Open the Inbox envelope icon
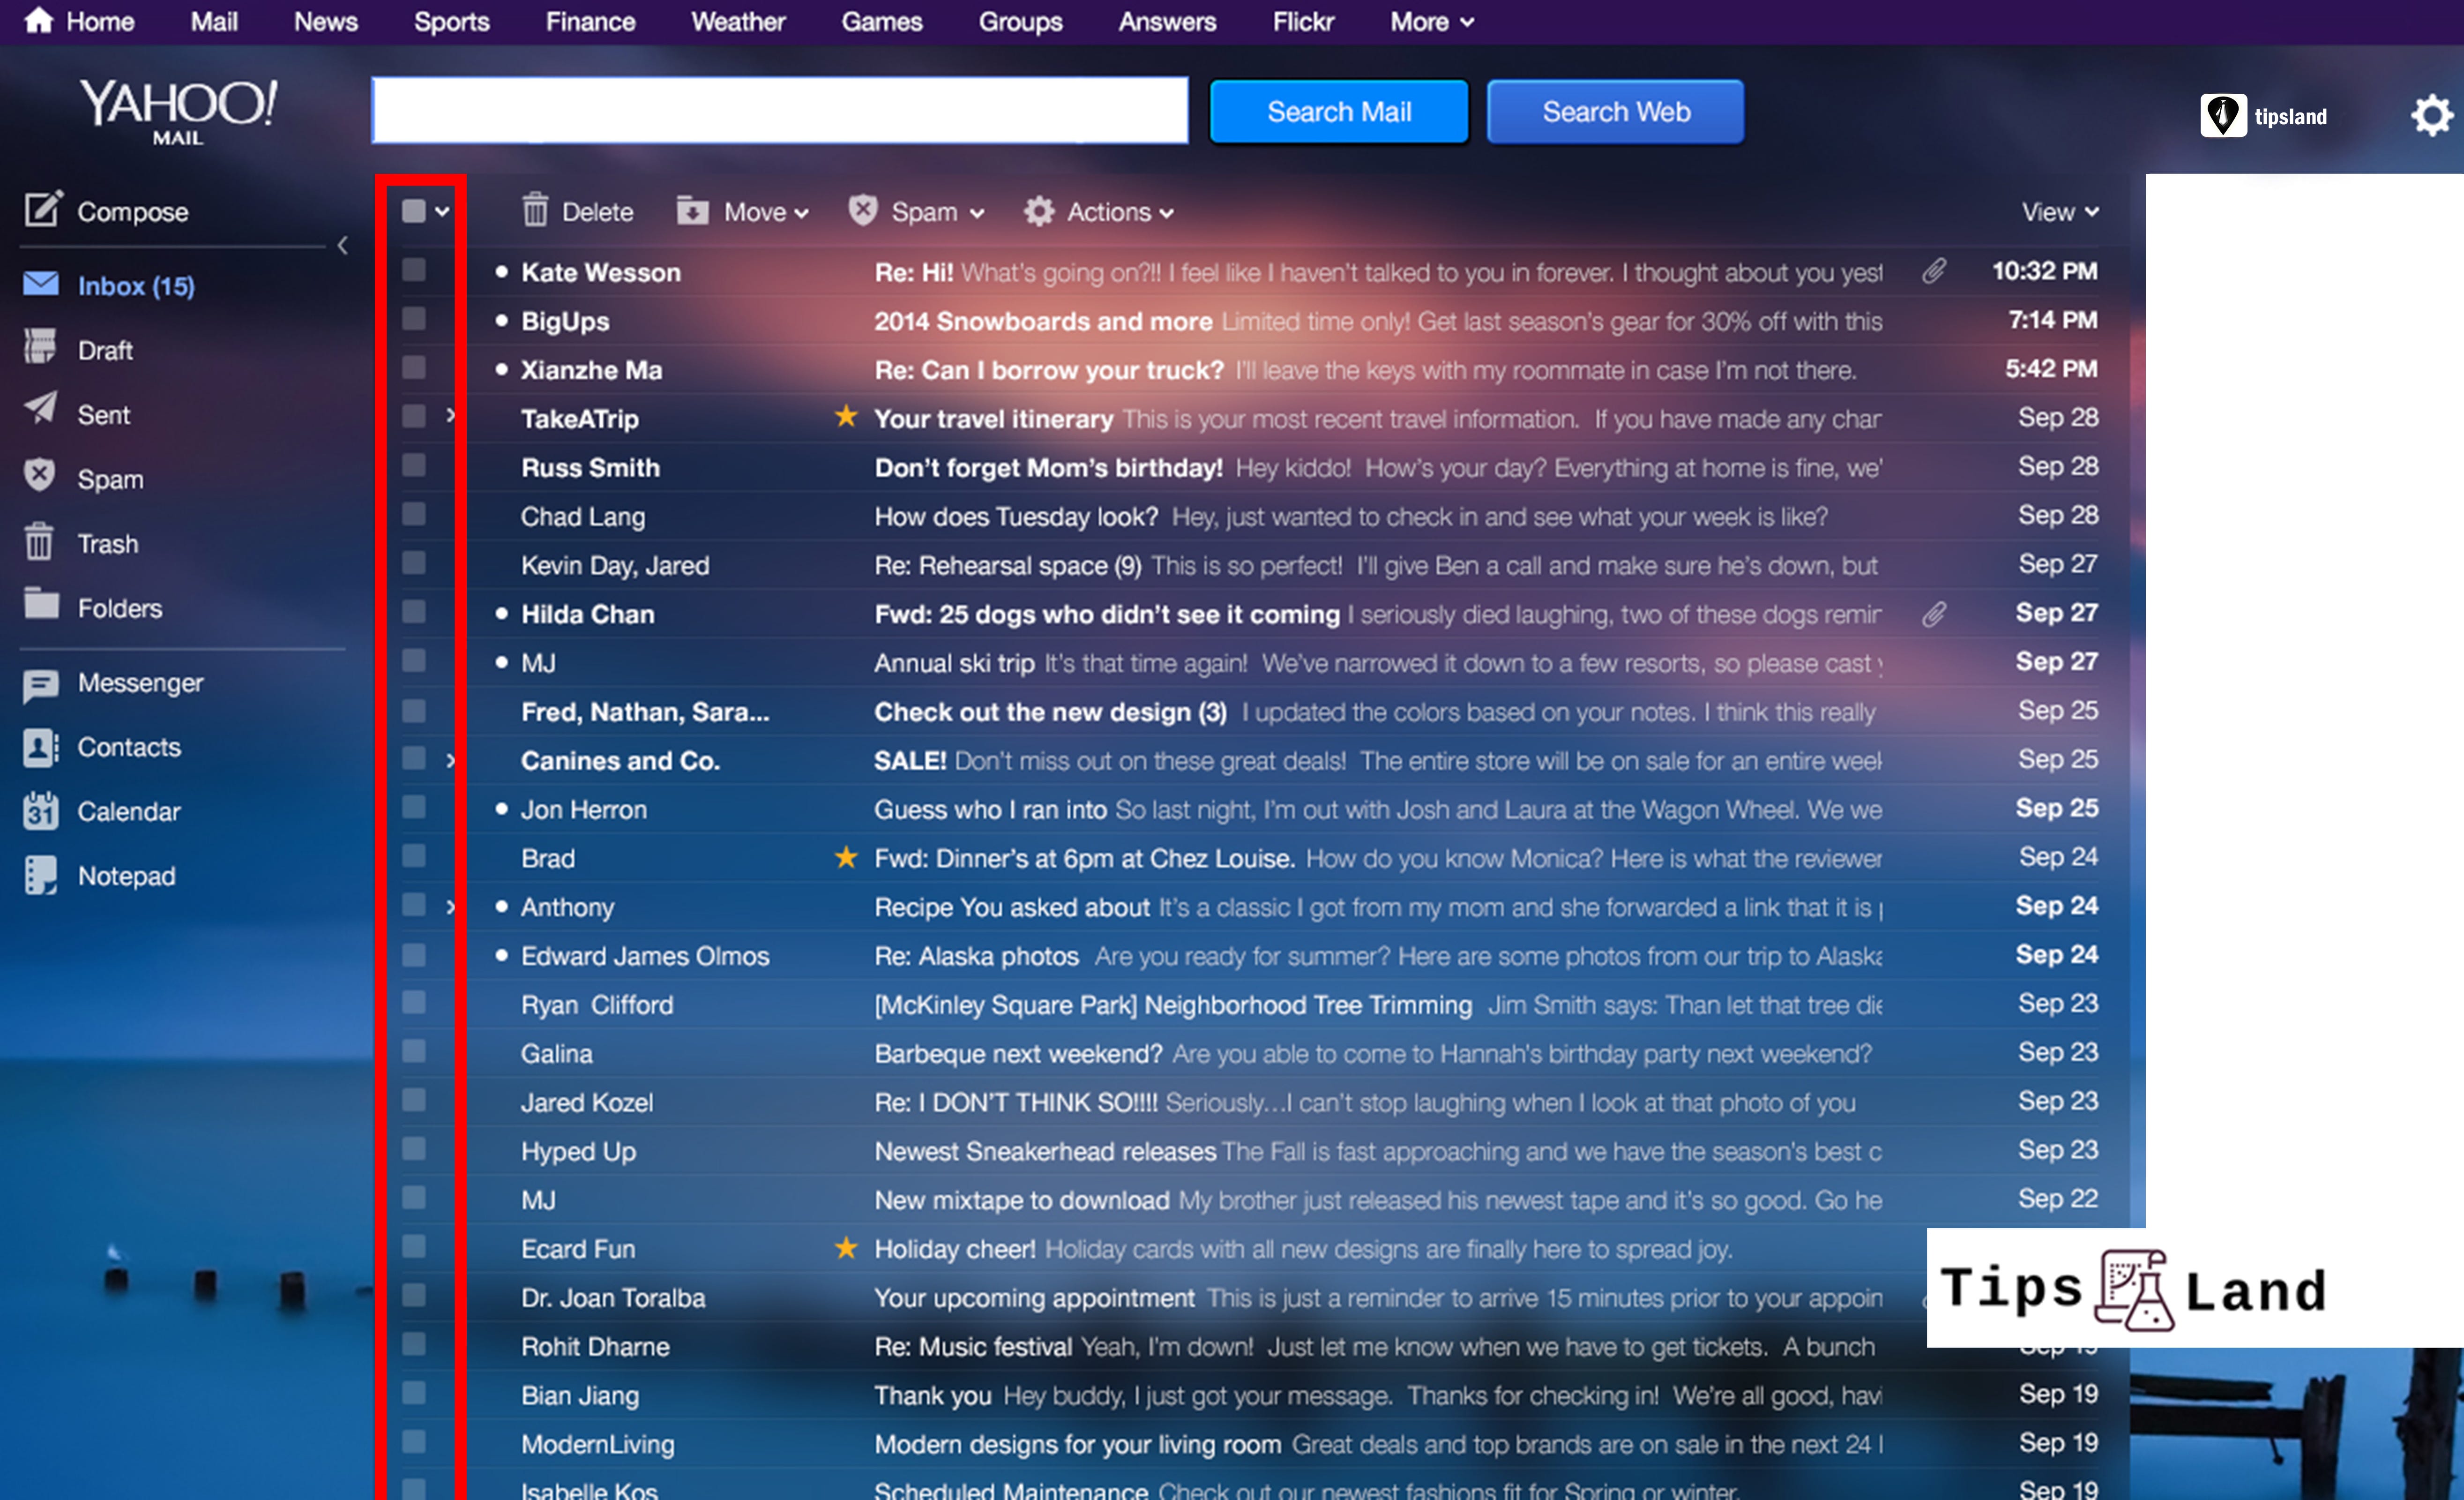The image size is (2464, 1500). click(x=41, y=284)
